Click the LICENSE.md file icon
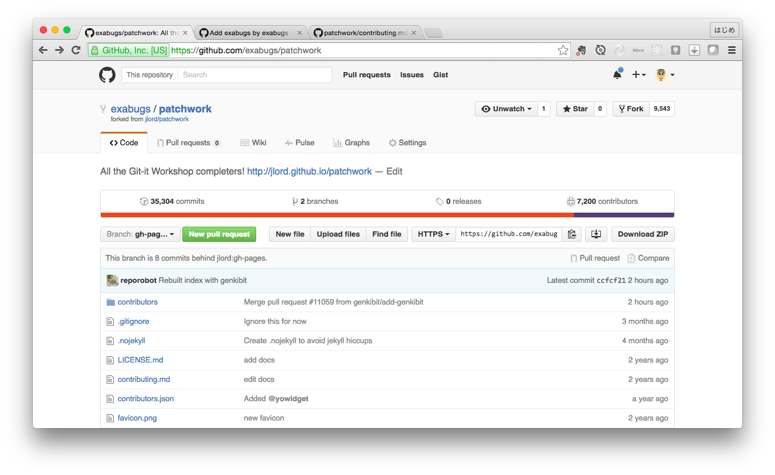The height and width of the screenshot is (475, 775). (110, 360)
